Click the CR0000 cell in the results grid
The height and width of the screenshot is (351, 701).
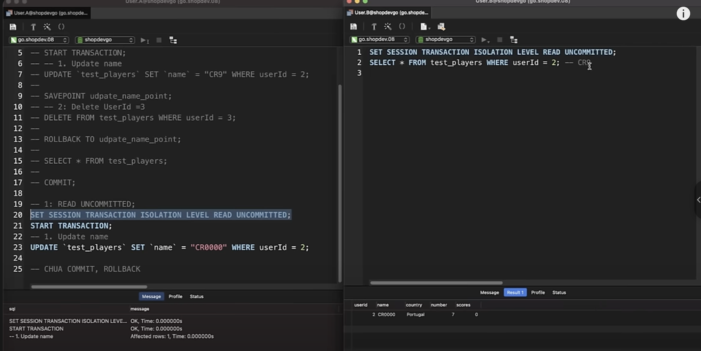386,315
